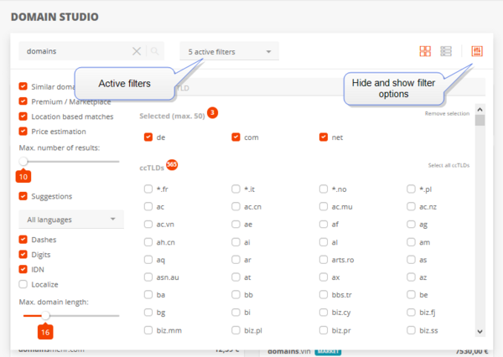Check the ar TLD box

click(x=236, y=260)
